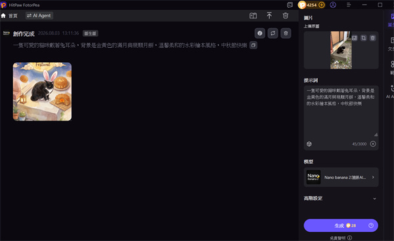394x241 pixels.
Task: Select the image tab in right sidebar
Action: click(x=391, y=20)
